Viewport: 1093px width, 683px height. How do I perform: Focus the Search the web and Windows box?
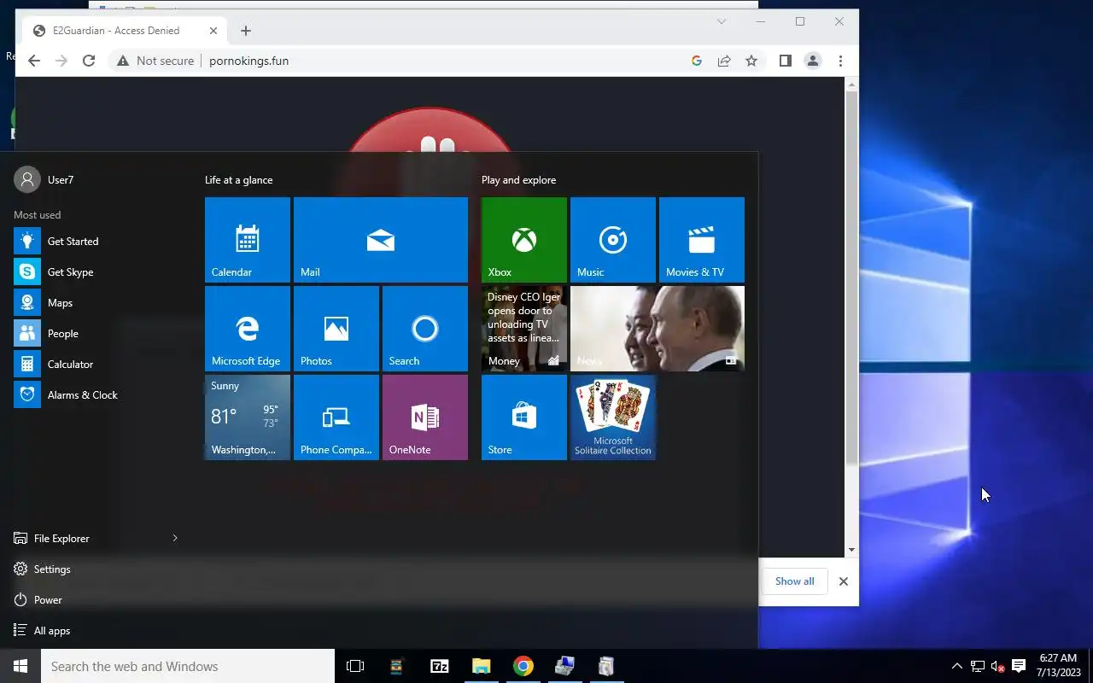click(x=188, y=666)
